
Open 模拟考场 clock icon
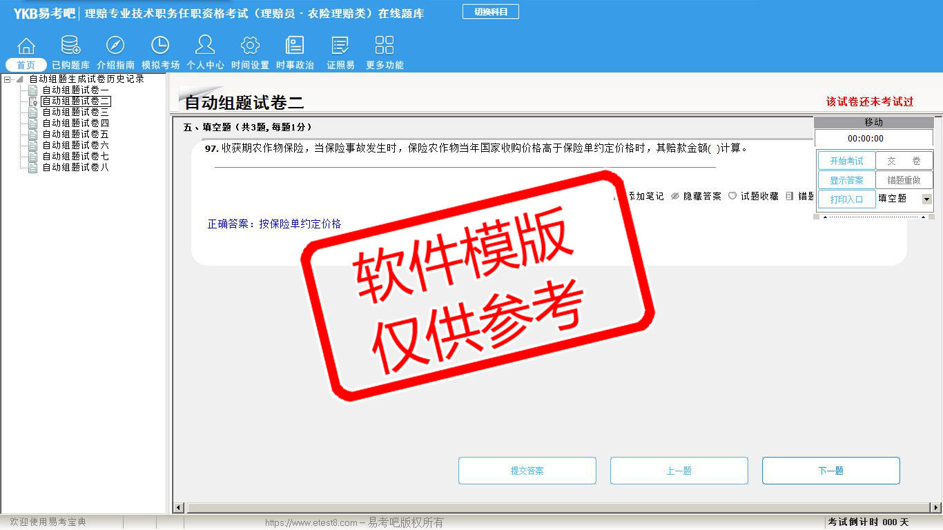pos(160,46)
